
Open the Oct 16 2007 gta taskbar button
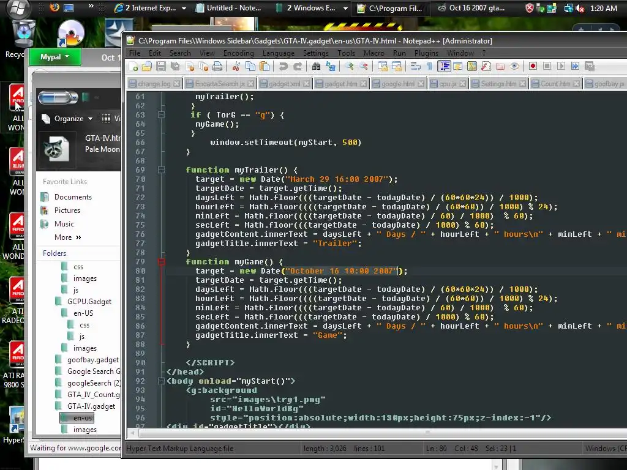coord(471,9)
